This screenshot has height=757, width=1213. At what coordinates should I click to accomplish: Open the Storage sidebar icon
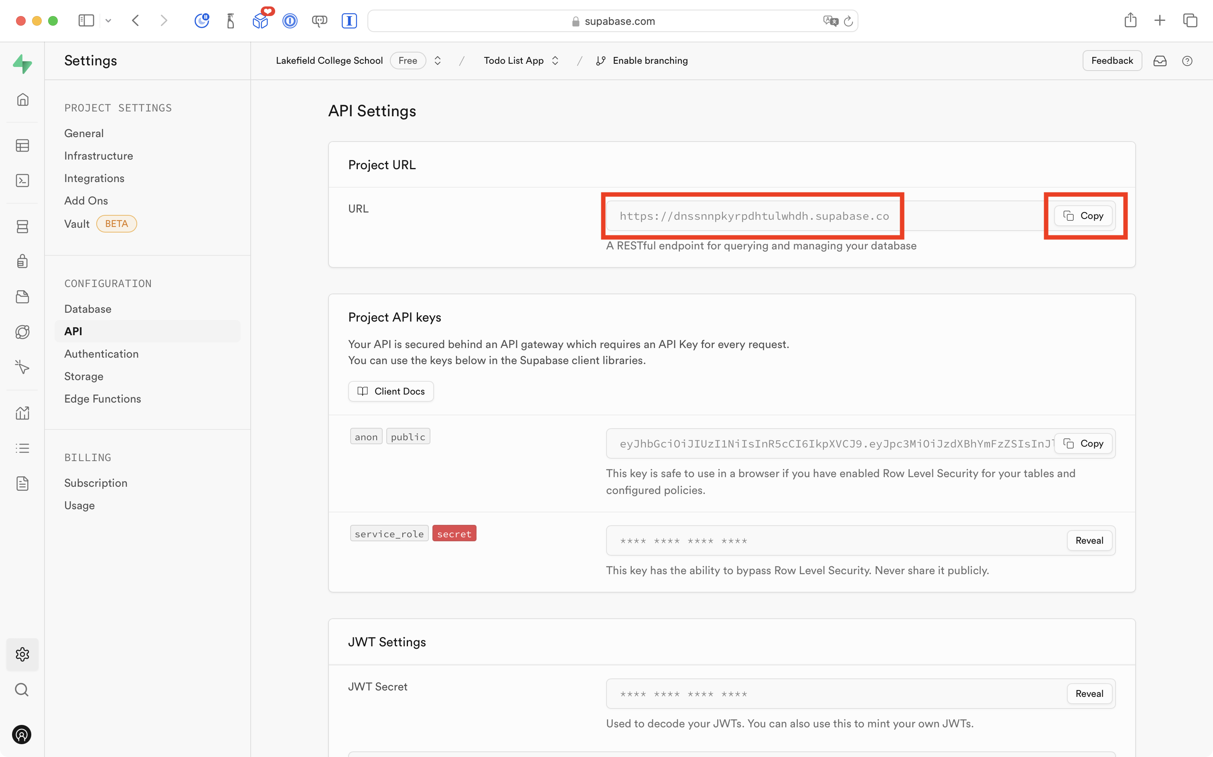tap(22, 297)
